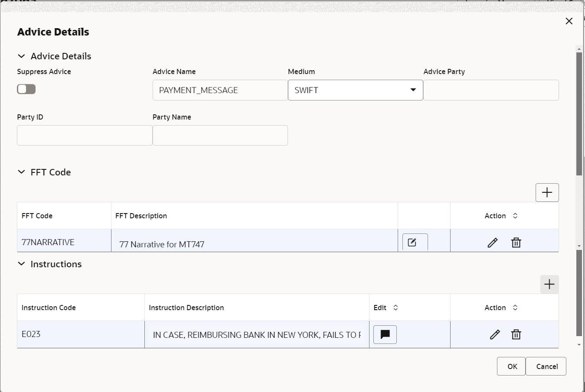585x392 pixels.
Task: Confirm with the OK button
Action: tap(511, 366)
